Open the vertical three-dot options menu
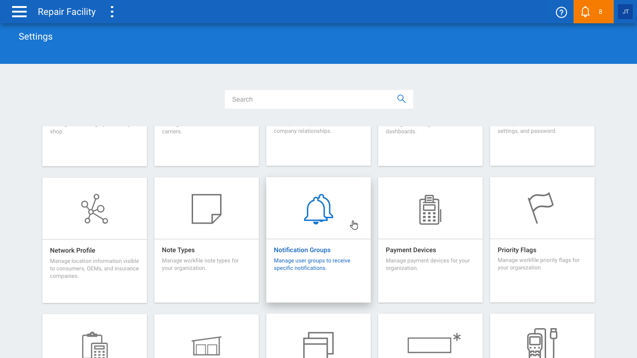The width and height of the screenshot is (637, 358). click(x=112, y=12)
